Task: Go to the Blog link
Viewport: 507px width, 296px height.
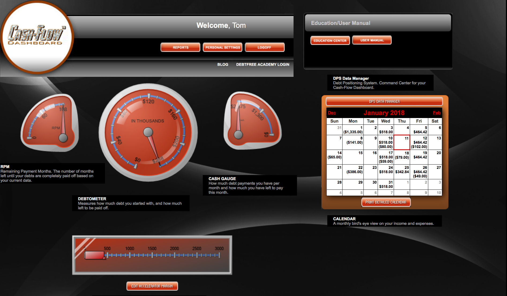Action: pyautogui.click(x=223, y=64)
